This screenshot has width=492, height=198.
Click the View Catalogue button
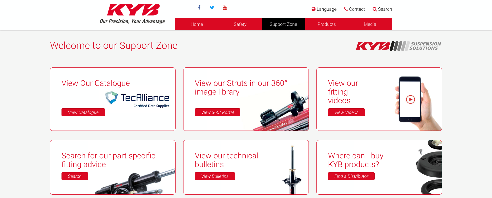pyautogui.click(x=83, y=112)
